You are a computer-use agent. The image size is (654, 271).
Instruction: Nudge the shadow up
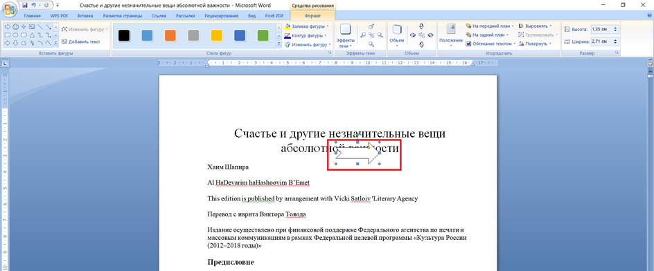coord(371,27)
